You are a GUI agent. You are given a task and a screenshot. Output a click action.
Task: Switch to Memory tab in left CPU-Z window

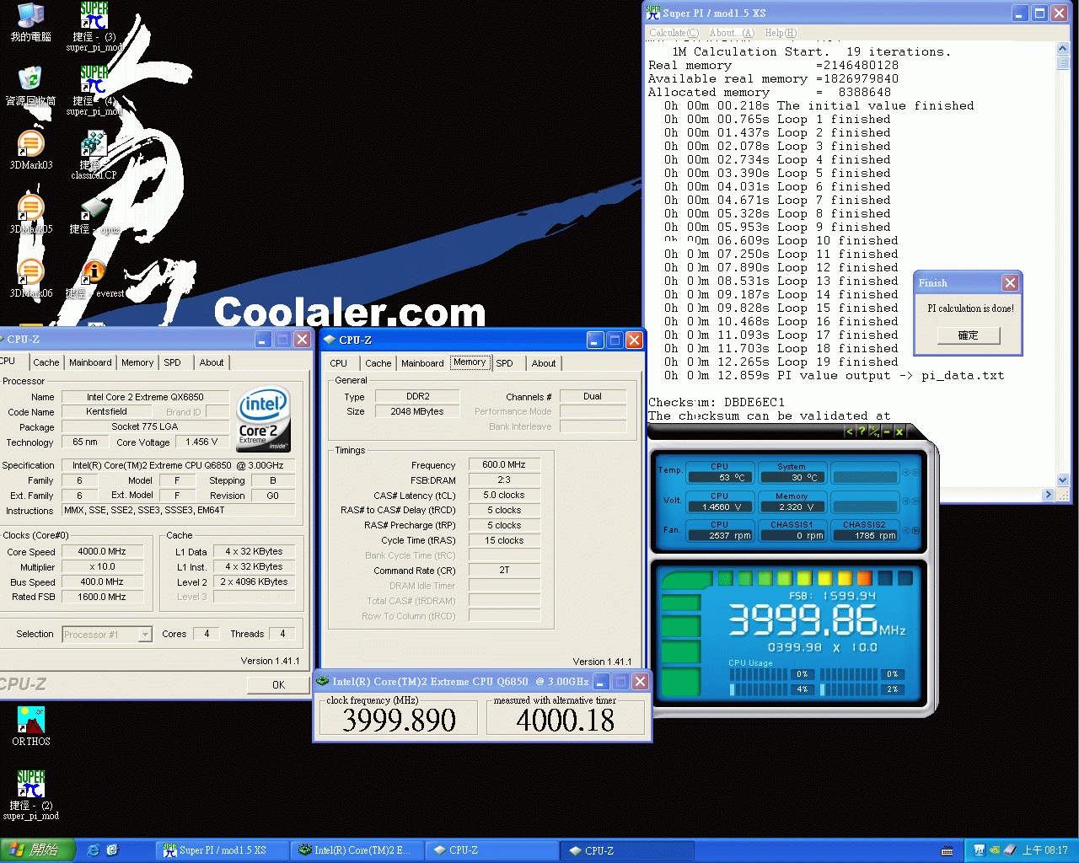click(x=137, y=362)
